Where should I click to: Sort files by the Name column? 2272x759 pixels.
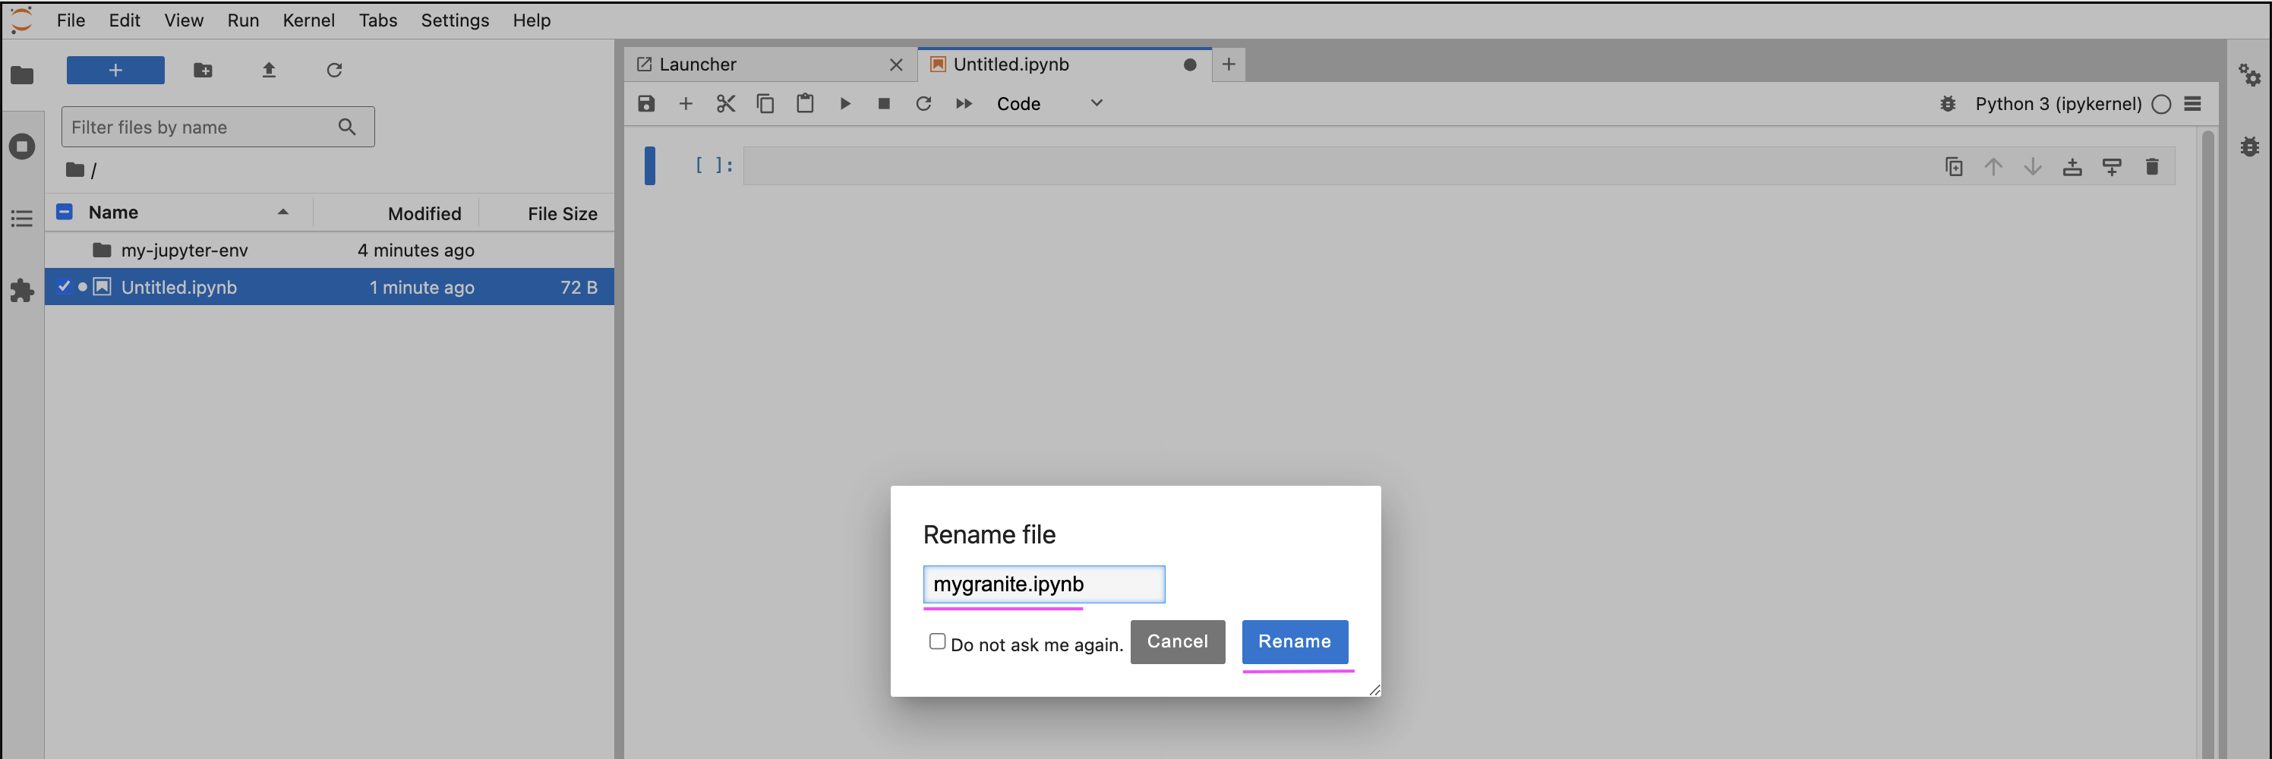pyautogui.click(x=113, y=213)
